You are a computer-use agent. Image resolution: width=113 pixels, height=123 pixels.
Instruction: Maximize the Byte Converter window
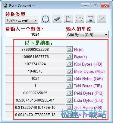coord(95,6)
